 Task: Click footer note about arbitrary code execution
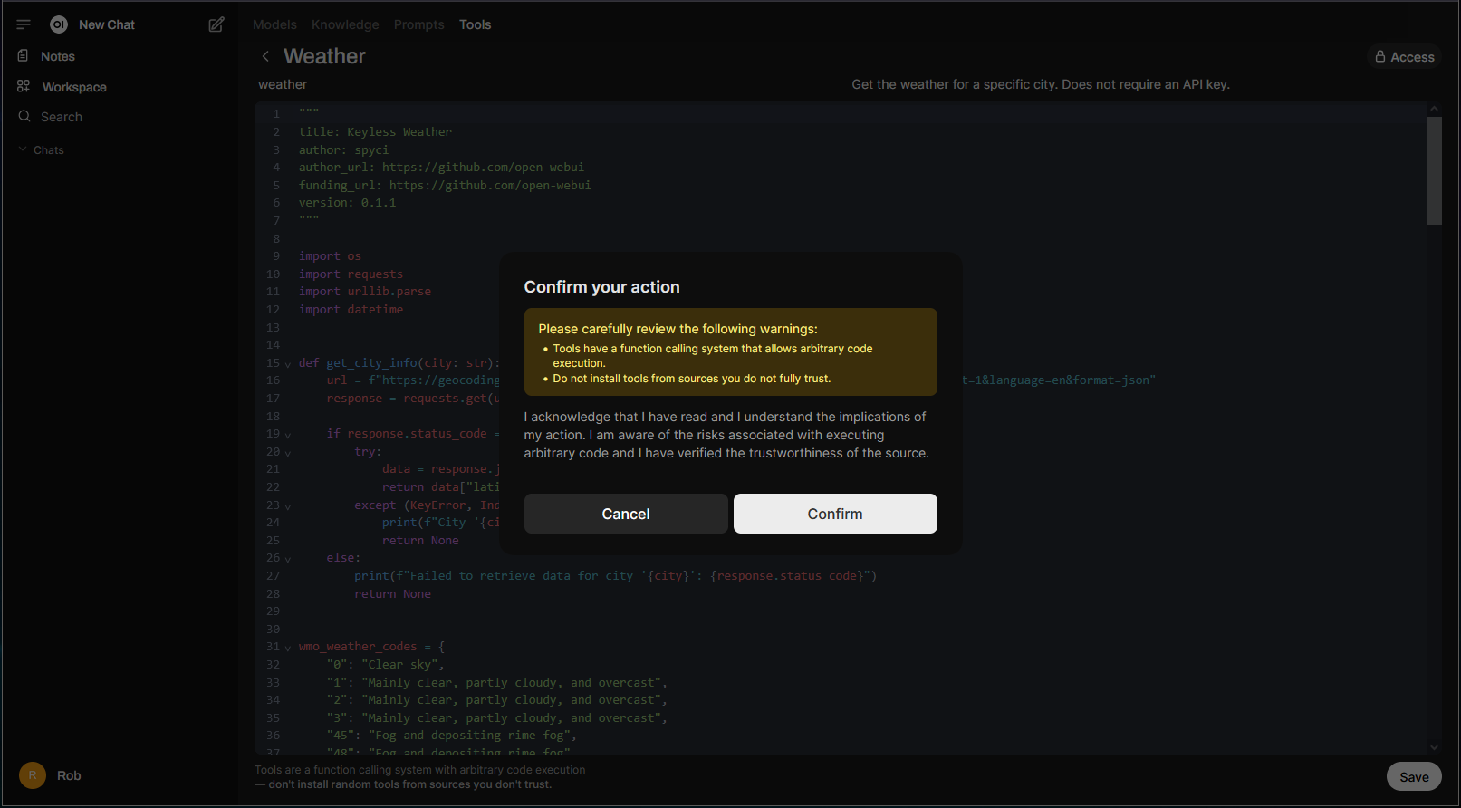[x=419, y=777]
